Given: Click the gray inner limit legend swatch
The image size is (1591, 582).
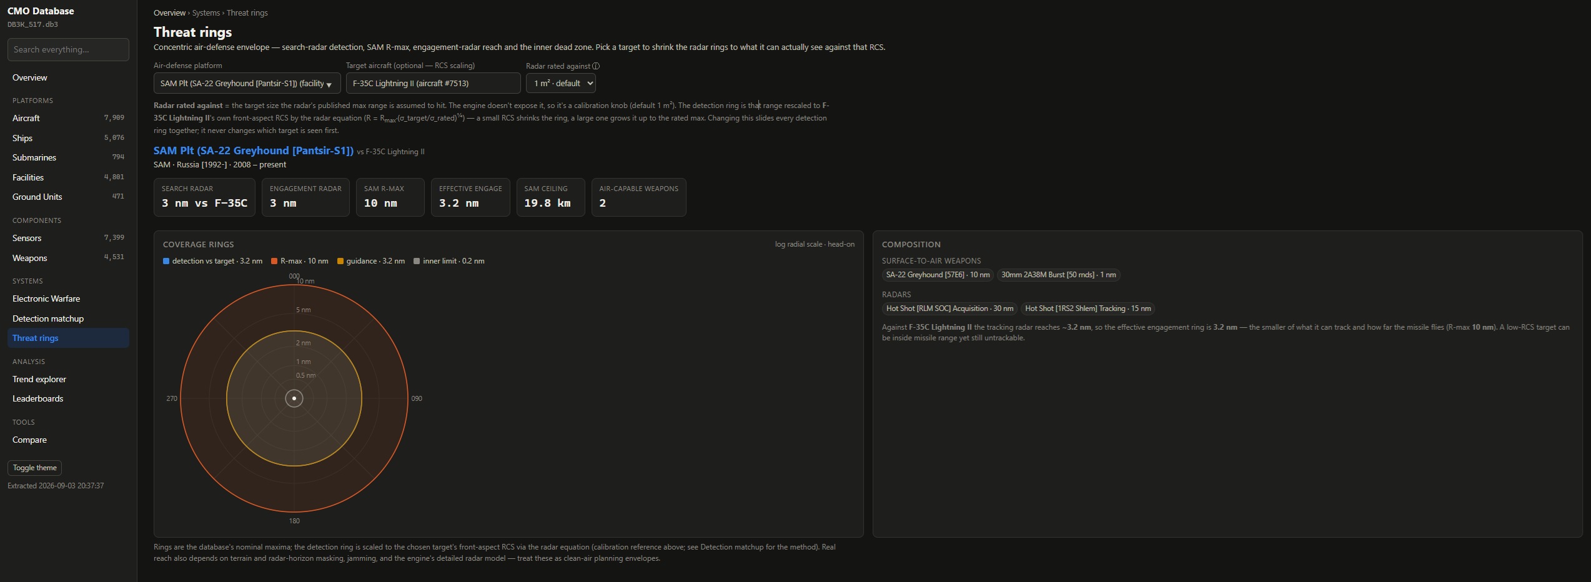Looking at the screenshot, I should [x=417, y=261].
